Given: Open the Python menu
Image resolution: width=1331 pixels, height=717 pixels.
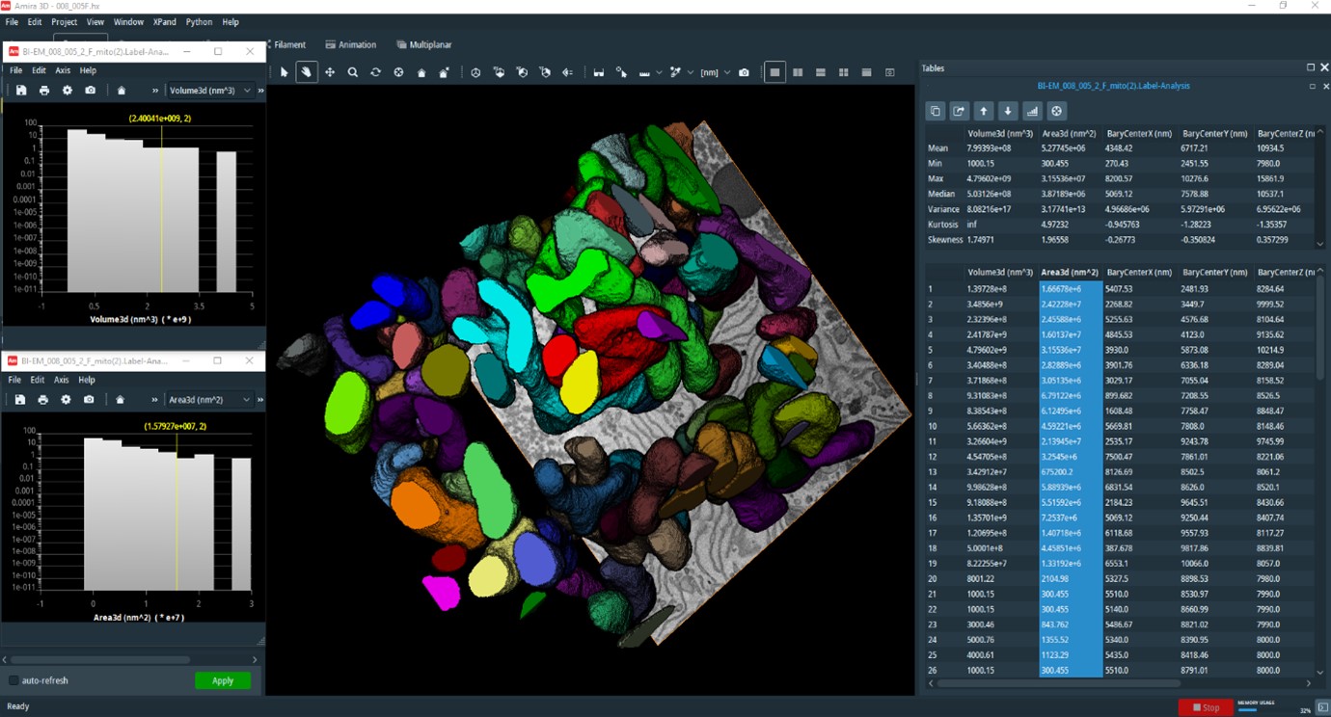Looking at the screenshot, I should (199, 21).
